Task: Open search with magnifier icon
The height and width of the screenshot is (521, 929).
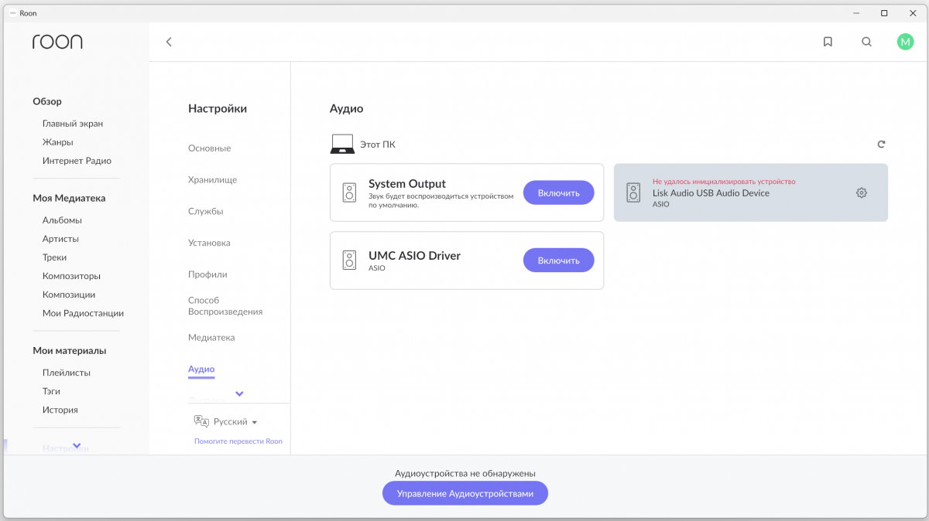Action: [x=866, y=42]
